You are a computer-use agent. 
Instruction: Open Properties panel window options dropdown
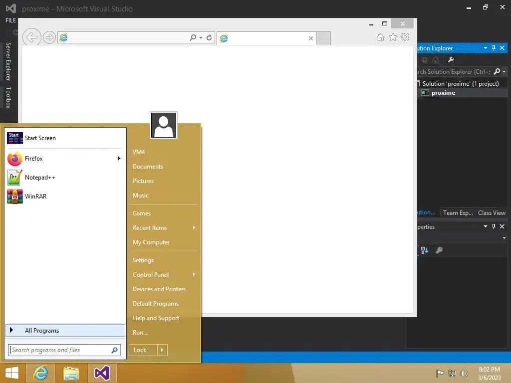pos(485,226)
